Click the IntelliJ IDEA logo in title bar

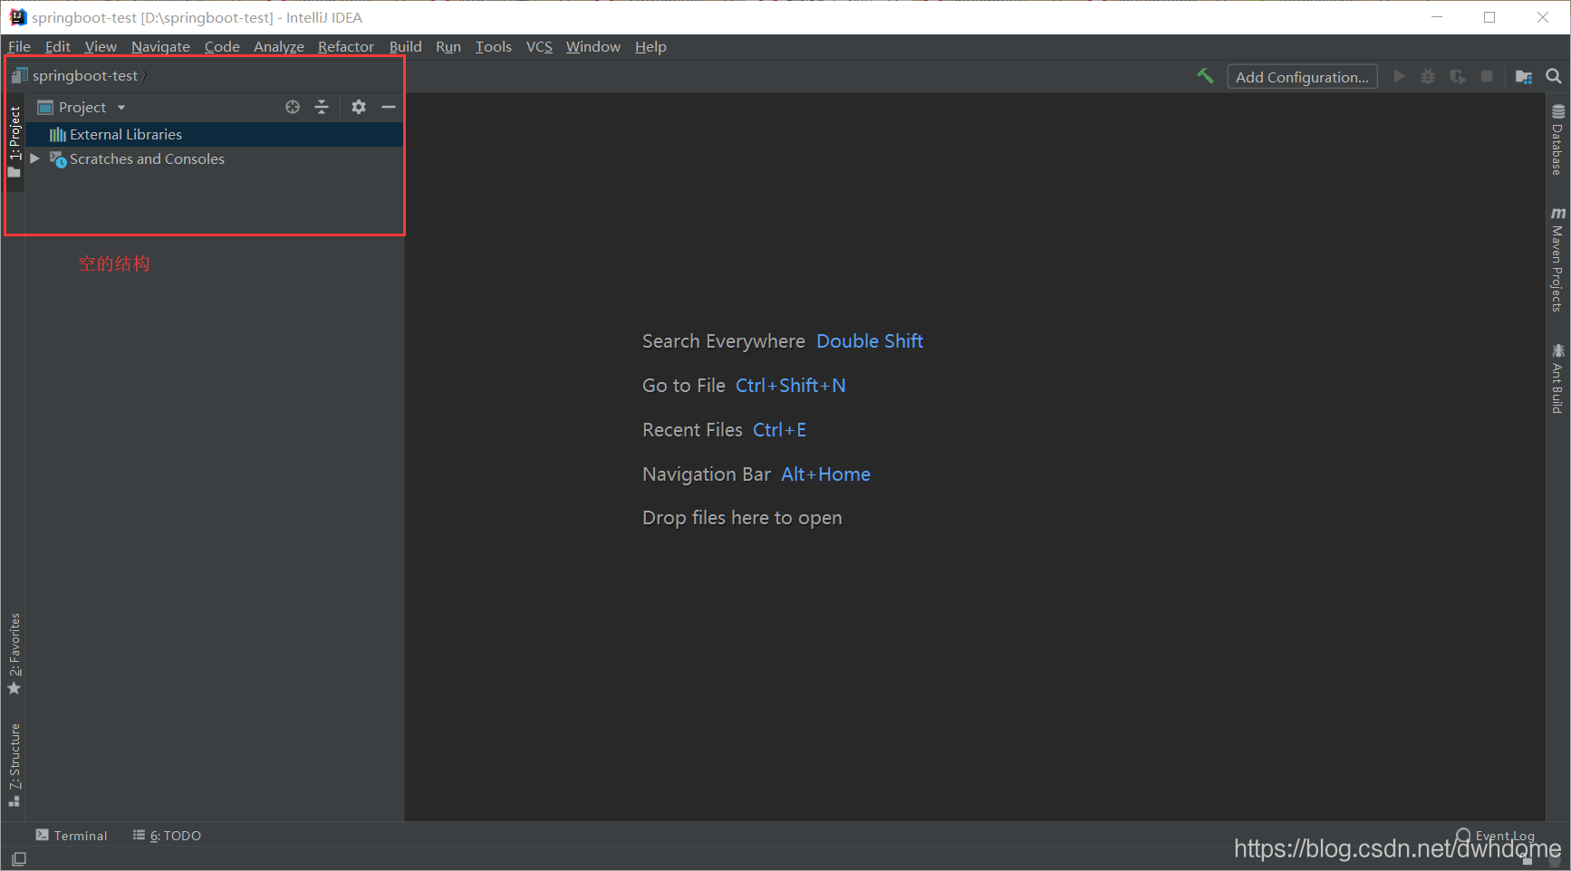click(17, 17)
